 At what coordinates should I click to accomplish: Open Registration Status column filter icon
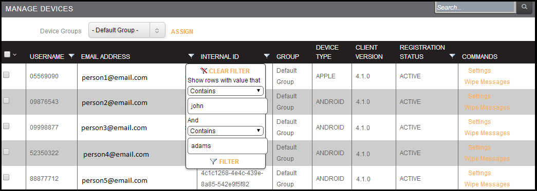click(452, 56)
